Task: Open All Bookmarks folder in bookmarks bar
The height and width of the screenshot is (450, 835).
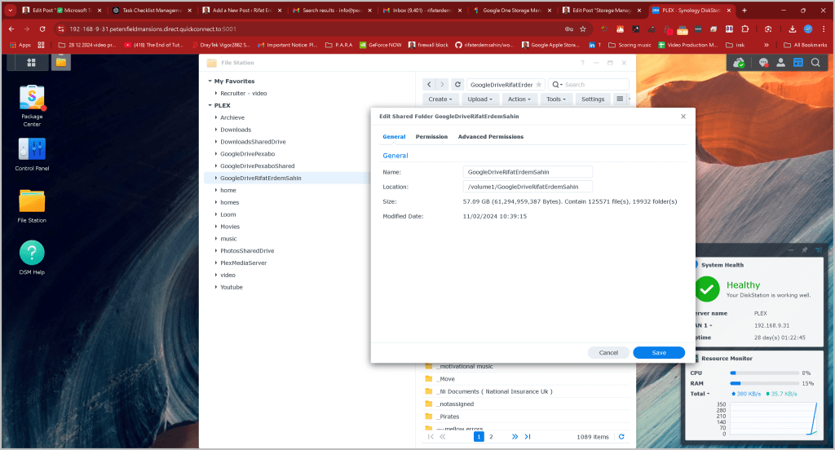Action: point(805,46)
